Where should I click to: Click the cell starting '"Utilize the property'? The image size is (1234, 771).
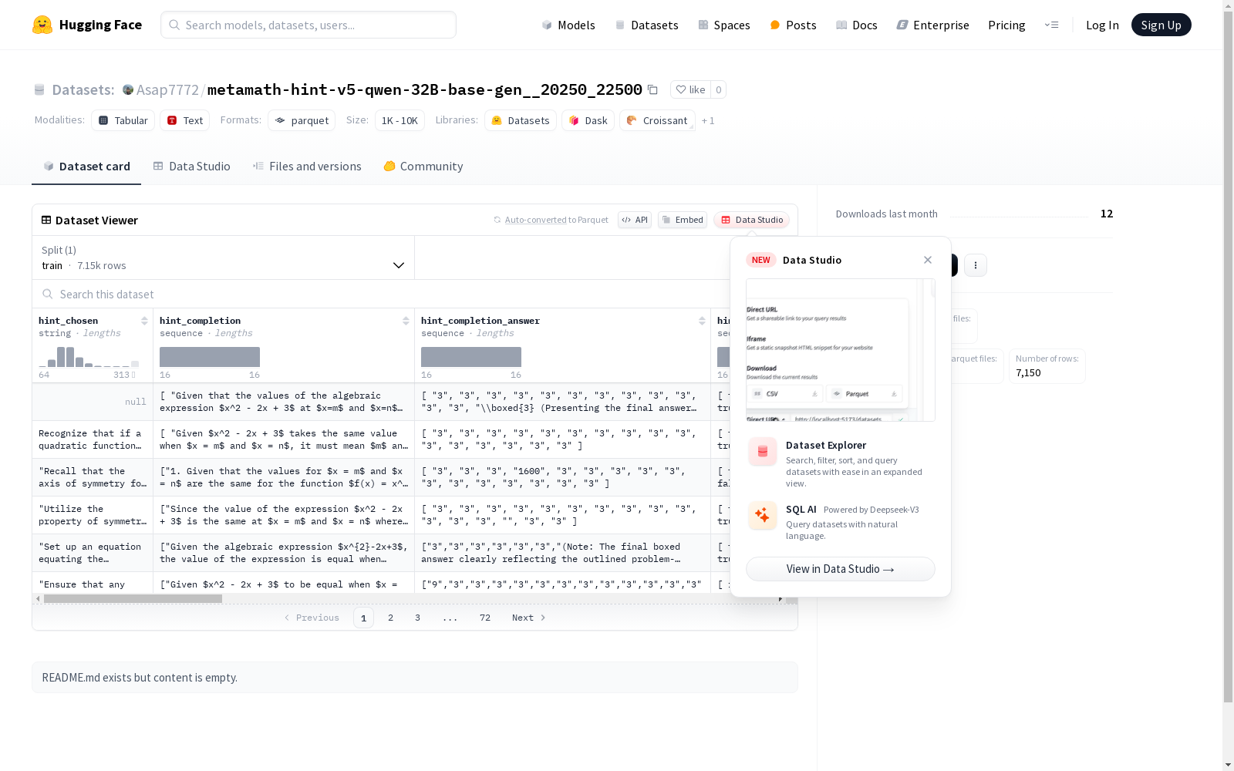(x=92, y=515)
